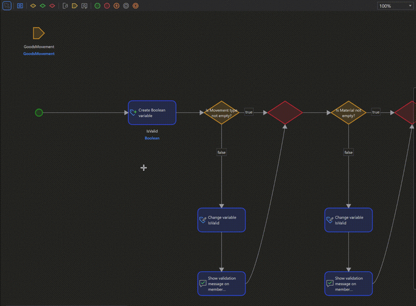Select the 'Is Movement type not empty?' decision
This screenshot has height=306, width=416.
click(221, 113)
